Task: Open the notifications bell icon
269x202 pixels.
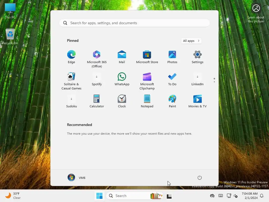Action: coord(262,196)
